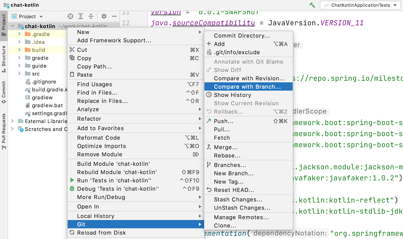Viewport: 403px width, 239px height.
Task: Select Stash Changes...
Action: point(249,199)
